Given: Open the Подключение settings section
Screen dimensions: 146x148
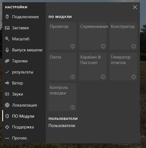Looking at the screenshot, I should pyautogui.click(x=24, y=17).
